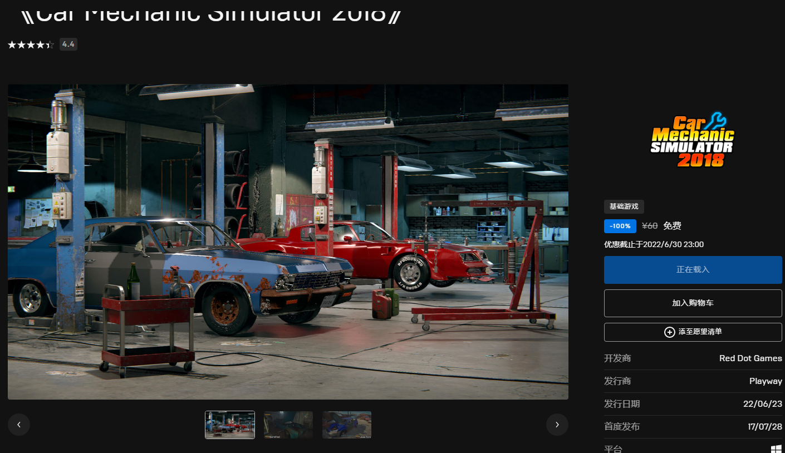Viewport: 785px width, 453px height.
Task: Click the previous screenshot arrow button
Action: (x=19, y=425)
